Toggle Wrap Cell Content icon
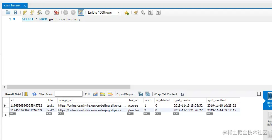 pos(182,94)
